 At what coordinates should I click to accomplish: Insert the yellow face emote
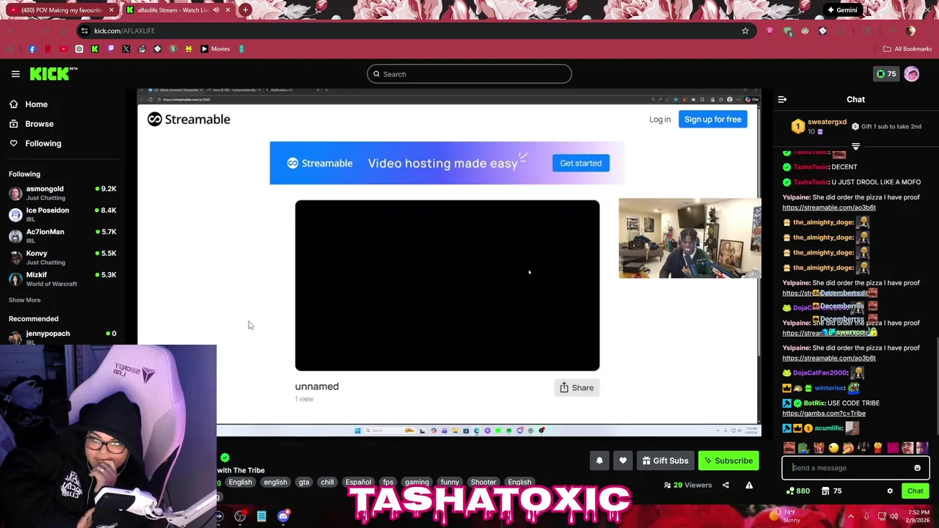[833, 448]
